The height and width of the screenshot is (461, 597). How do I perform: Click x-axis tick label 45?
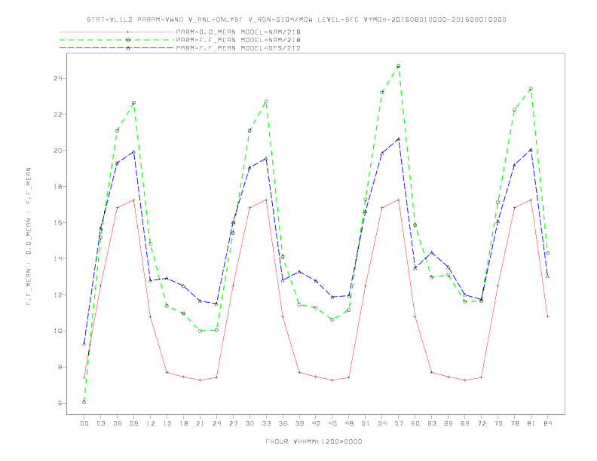[x=332, y=423]
